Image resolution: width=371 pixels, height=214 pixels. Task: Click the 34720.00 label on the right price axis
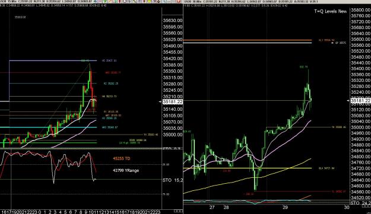[x=360, y=168]
